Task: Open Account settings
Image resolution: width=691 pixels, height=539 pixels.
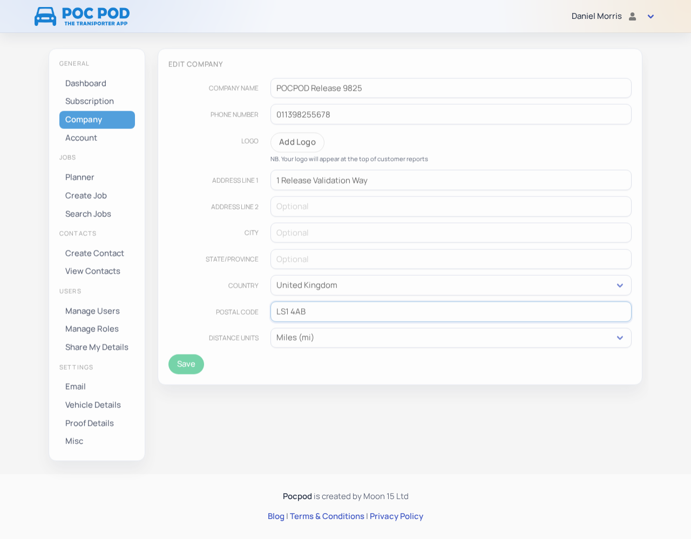Action: [x=97, y=138]
